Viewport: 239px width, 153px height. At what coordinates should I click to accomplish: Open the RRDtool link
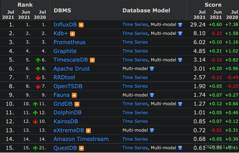(x=64, y=77)
